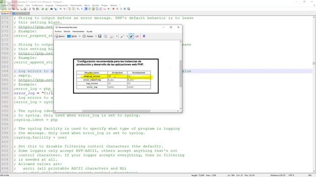
Task: Click the Zoom Out icon in Notepad++ toolbar
Action: (x=64, y=9)
